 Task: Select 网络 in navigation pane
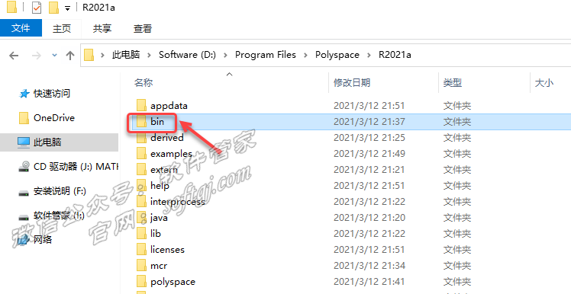[x=43, y=239]
